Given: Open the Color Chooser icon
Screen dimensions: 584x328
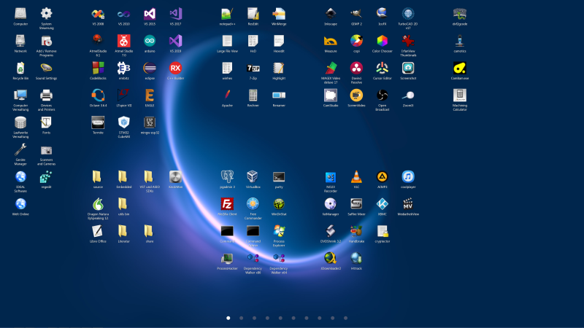Looking at the screenshot, I should 382,42.
